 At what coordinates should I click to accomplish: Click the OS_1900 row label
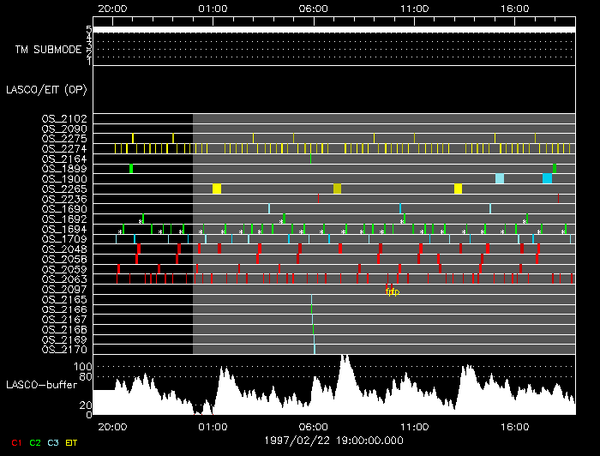tap(63, 178)
